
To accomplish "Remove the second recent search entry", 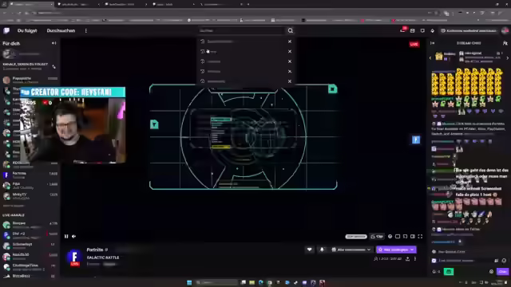I will tap(289, 51).
